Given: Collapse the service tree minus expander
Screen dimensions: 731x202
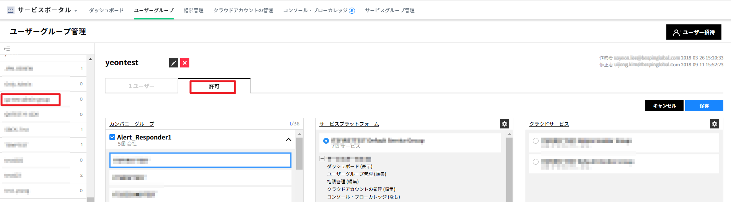Looking at the screenshot, I should 322,159.
